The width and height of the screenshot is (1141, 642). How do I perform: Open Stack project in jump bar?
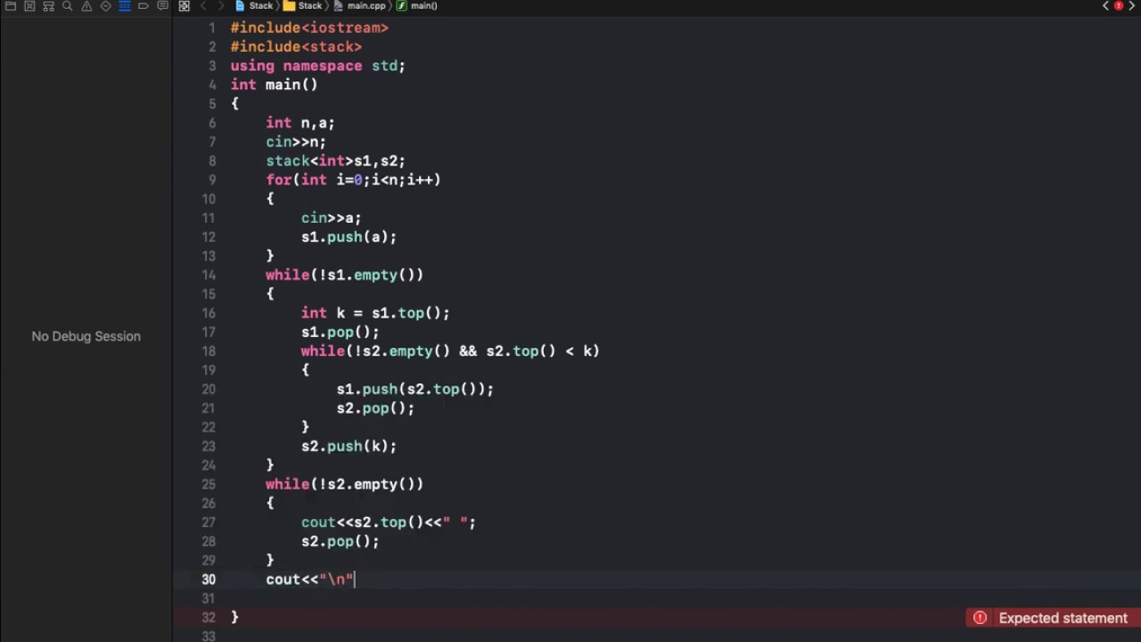[254, 6]
